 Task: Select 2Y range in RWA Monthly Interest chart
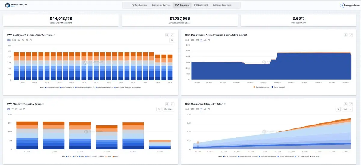17,109
